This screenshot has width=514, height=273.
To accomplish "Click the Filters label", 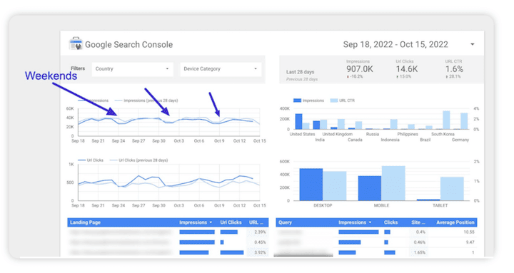I will [x=78, y=68].
